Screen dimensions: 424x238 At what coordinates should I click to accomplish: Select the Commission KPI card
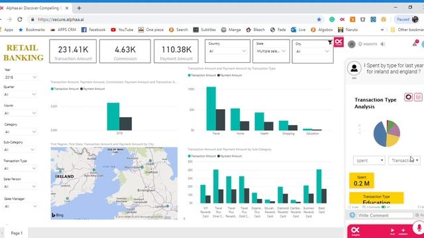(125, 52)
